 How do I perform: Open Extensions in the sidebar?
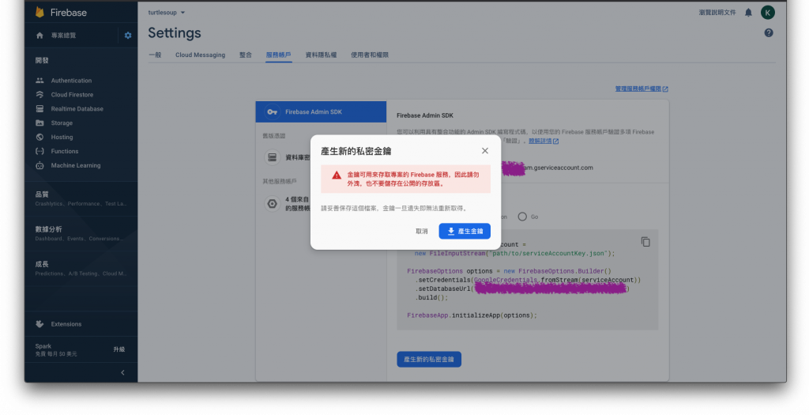[x=66, y=324]
